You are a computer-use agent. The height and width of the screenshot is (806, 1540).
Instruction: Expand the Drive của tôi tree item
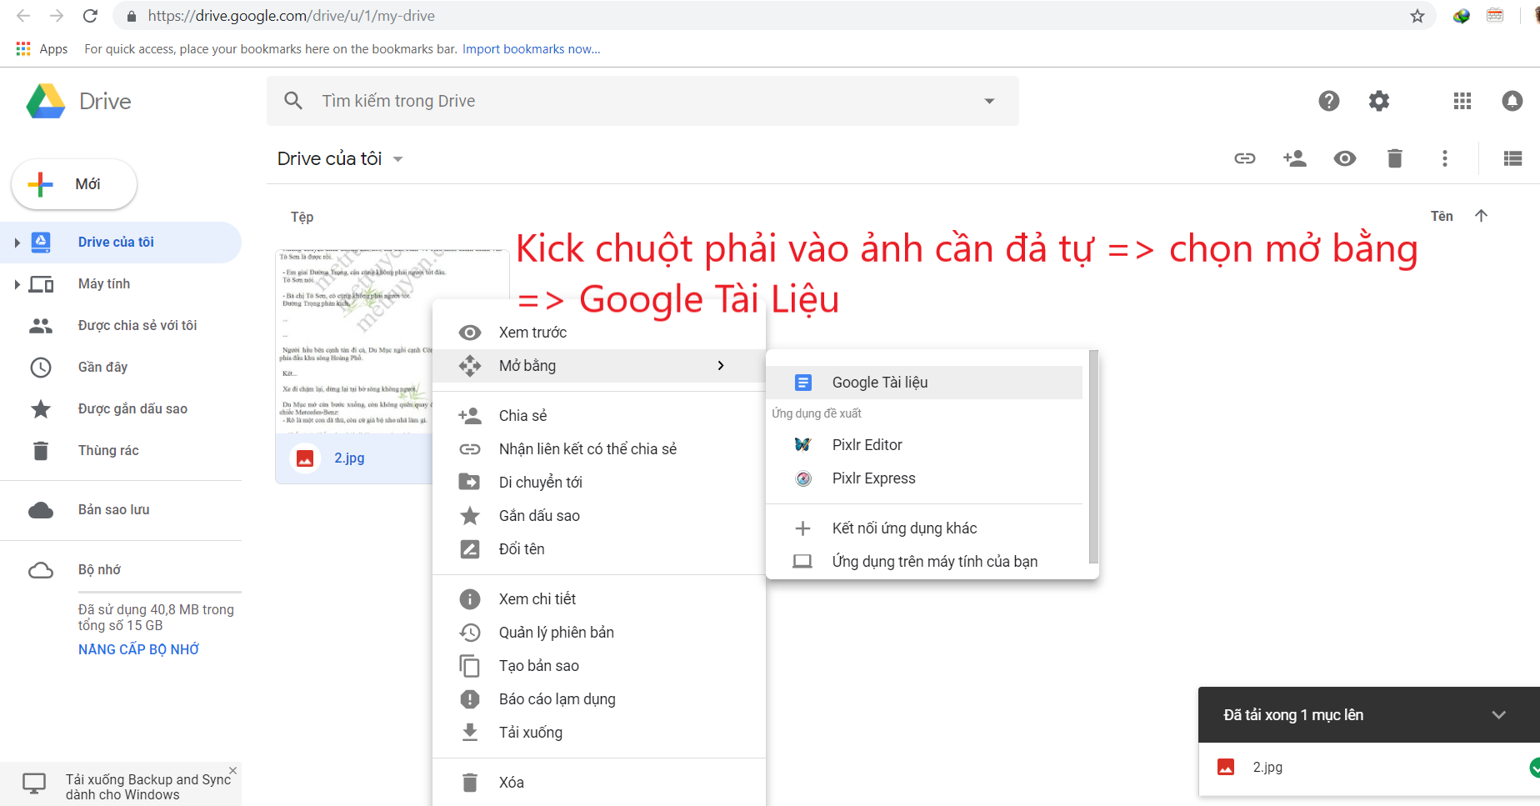coord(17,243)
